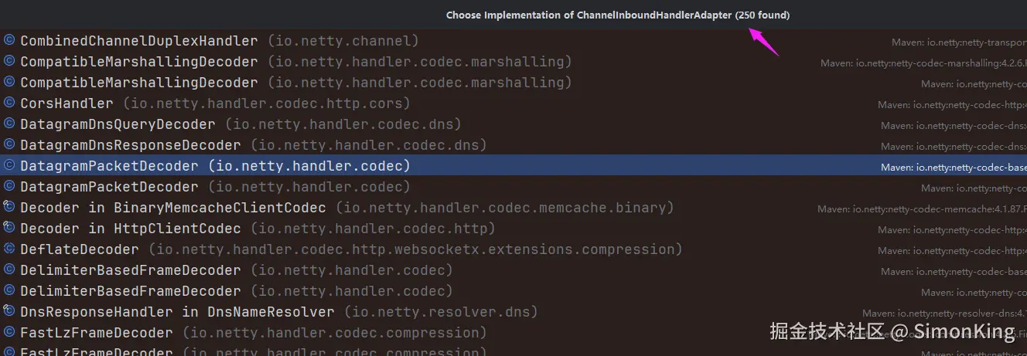The width and height of the screenshot is (1027, 356).
Task: Select the DatagramDnsQueryDecoder entry name
Action: (x=118, y=124)
